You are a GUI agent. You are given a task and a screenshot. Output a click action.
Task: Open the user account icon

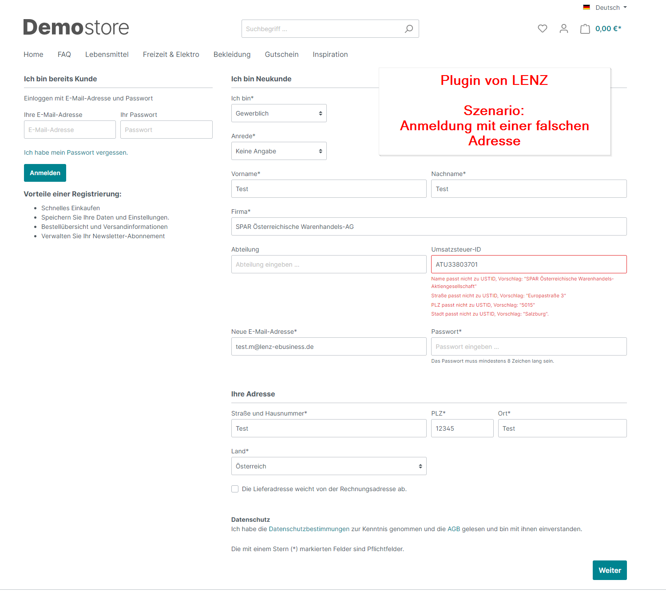pos(563,29)
